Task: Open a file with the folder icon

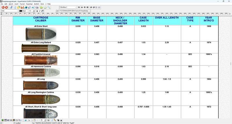Action: [19, 7]
